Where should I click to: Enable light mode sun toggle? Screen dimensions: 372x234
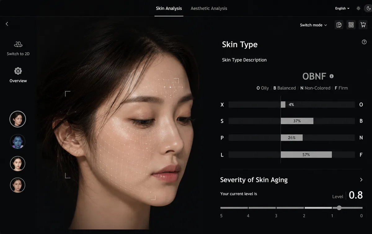point(358,8)
